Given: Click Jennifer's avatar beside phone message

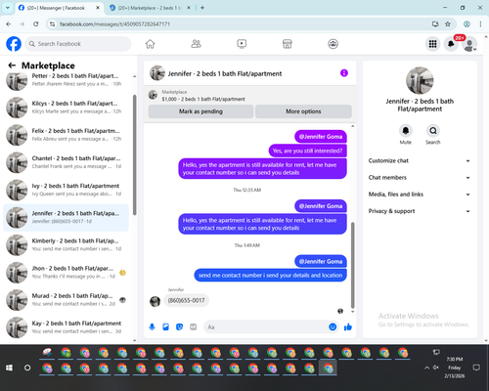Looking at the screenshot, I should point(155,301).
